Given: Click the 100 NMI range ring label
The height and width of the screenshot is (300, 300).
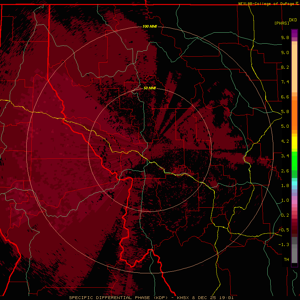Looking at the screenshot, I should 150,26.
